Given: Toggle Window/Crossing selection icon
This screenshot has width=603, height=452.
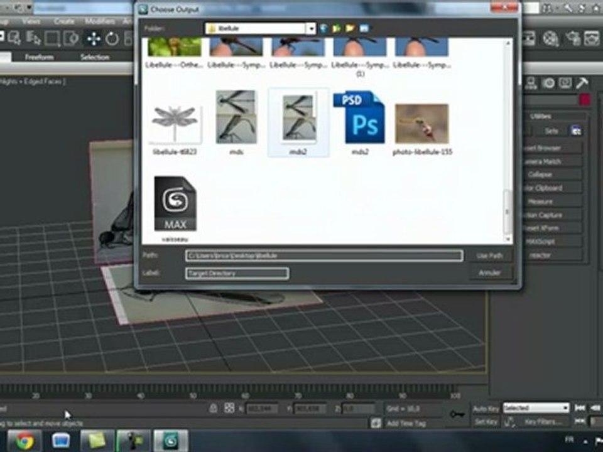Looking at the screenshot, I should tap(71, 38).
